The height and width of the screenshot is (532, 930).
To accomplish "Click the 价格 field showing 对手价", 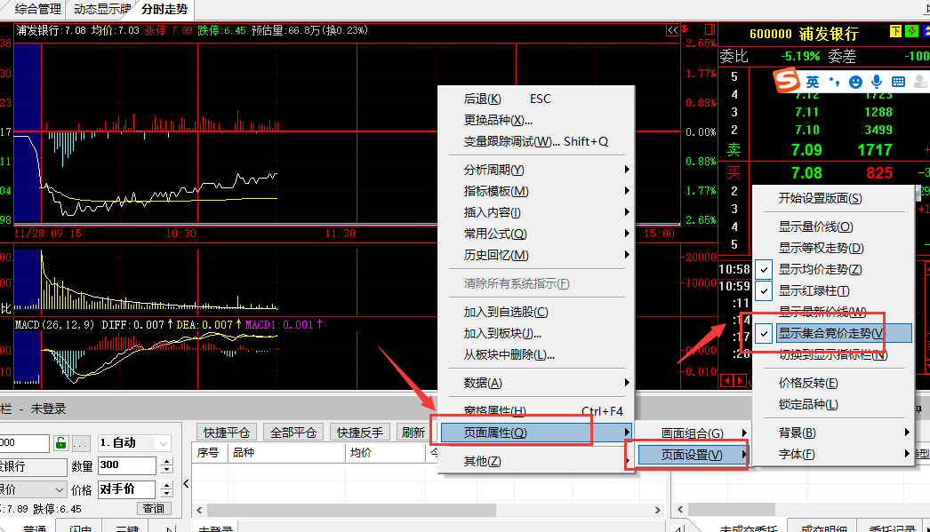I will point(126,489).
